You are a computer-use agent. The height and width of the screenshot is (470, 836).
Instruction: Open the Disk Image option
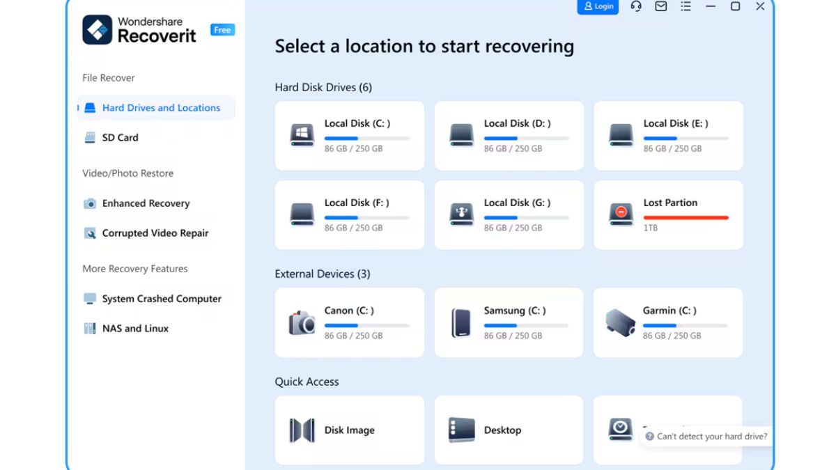pyautogui.click(x=349, y=430)
